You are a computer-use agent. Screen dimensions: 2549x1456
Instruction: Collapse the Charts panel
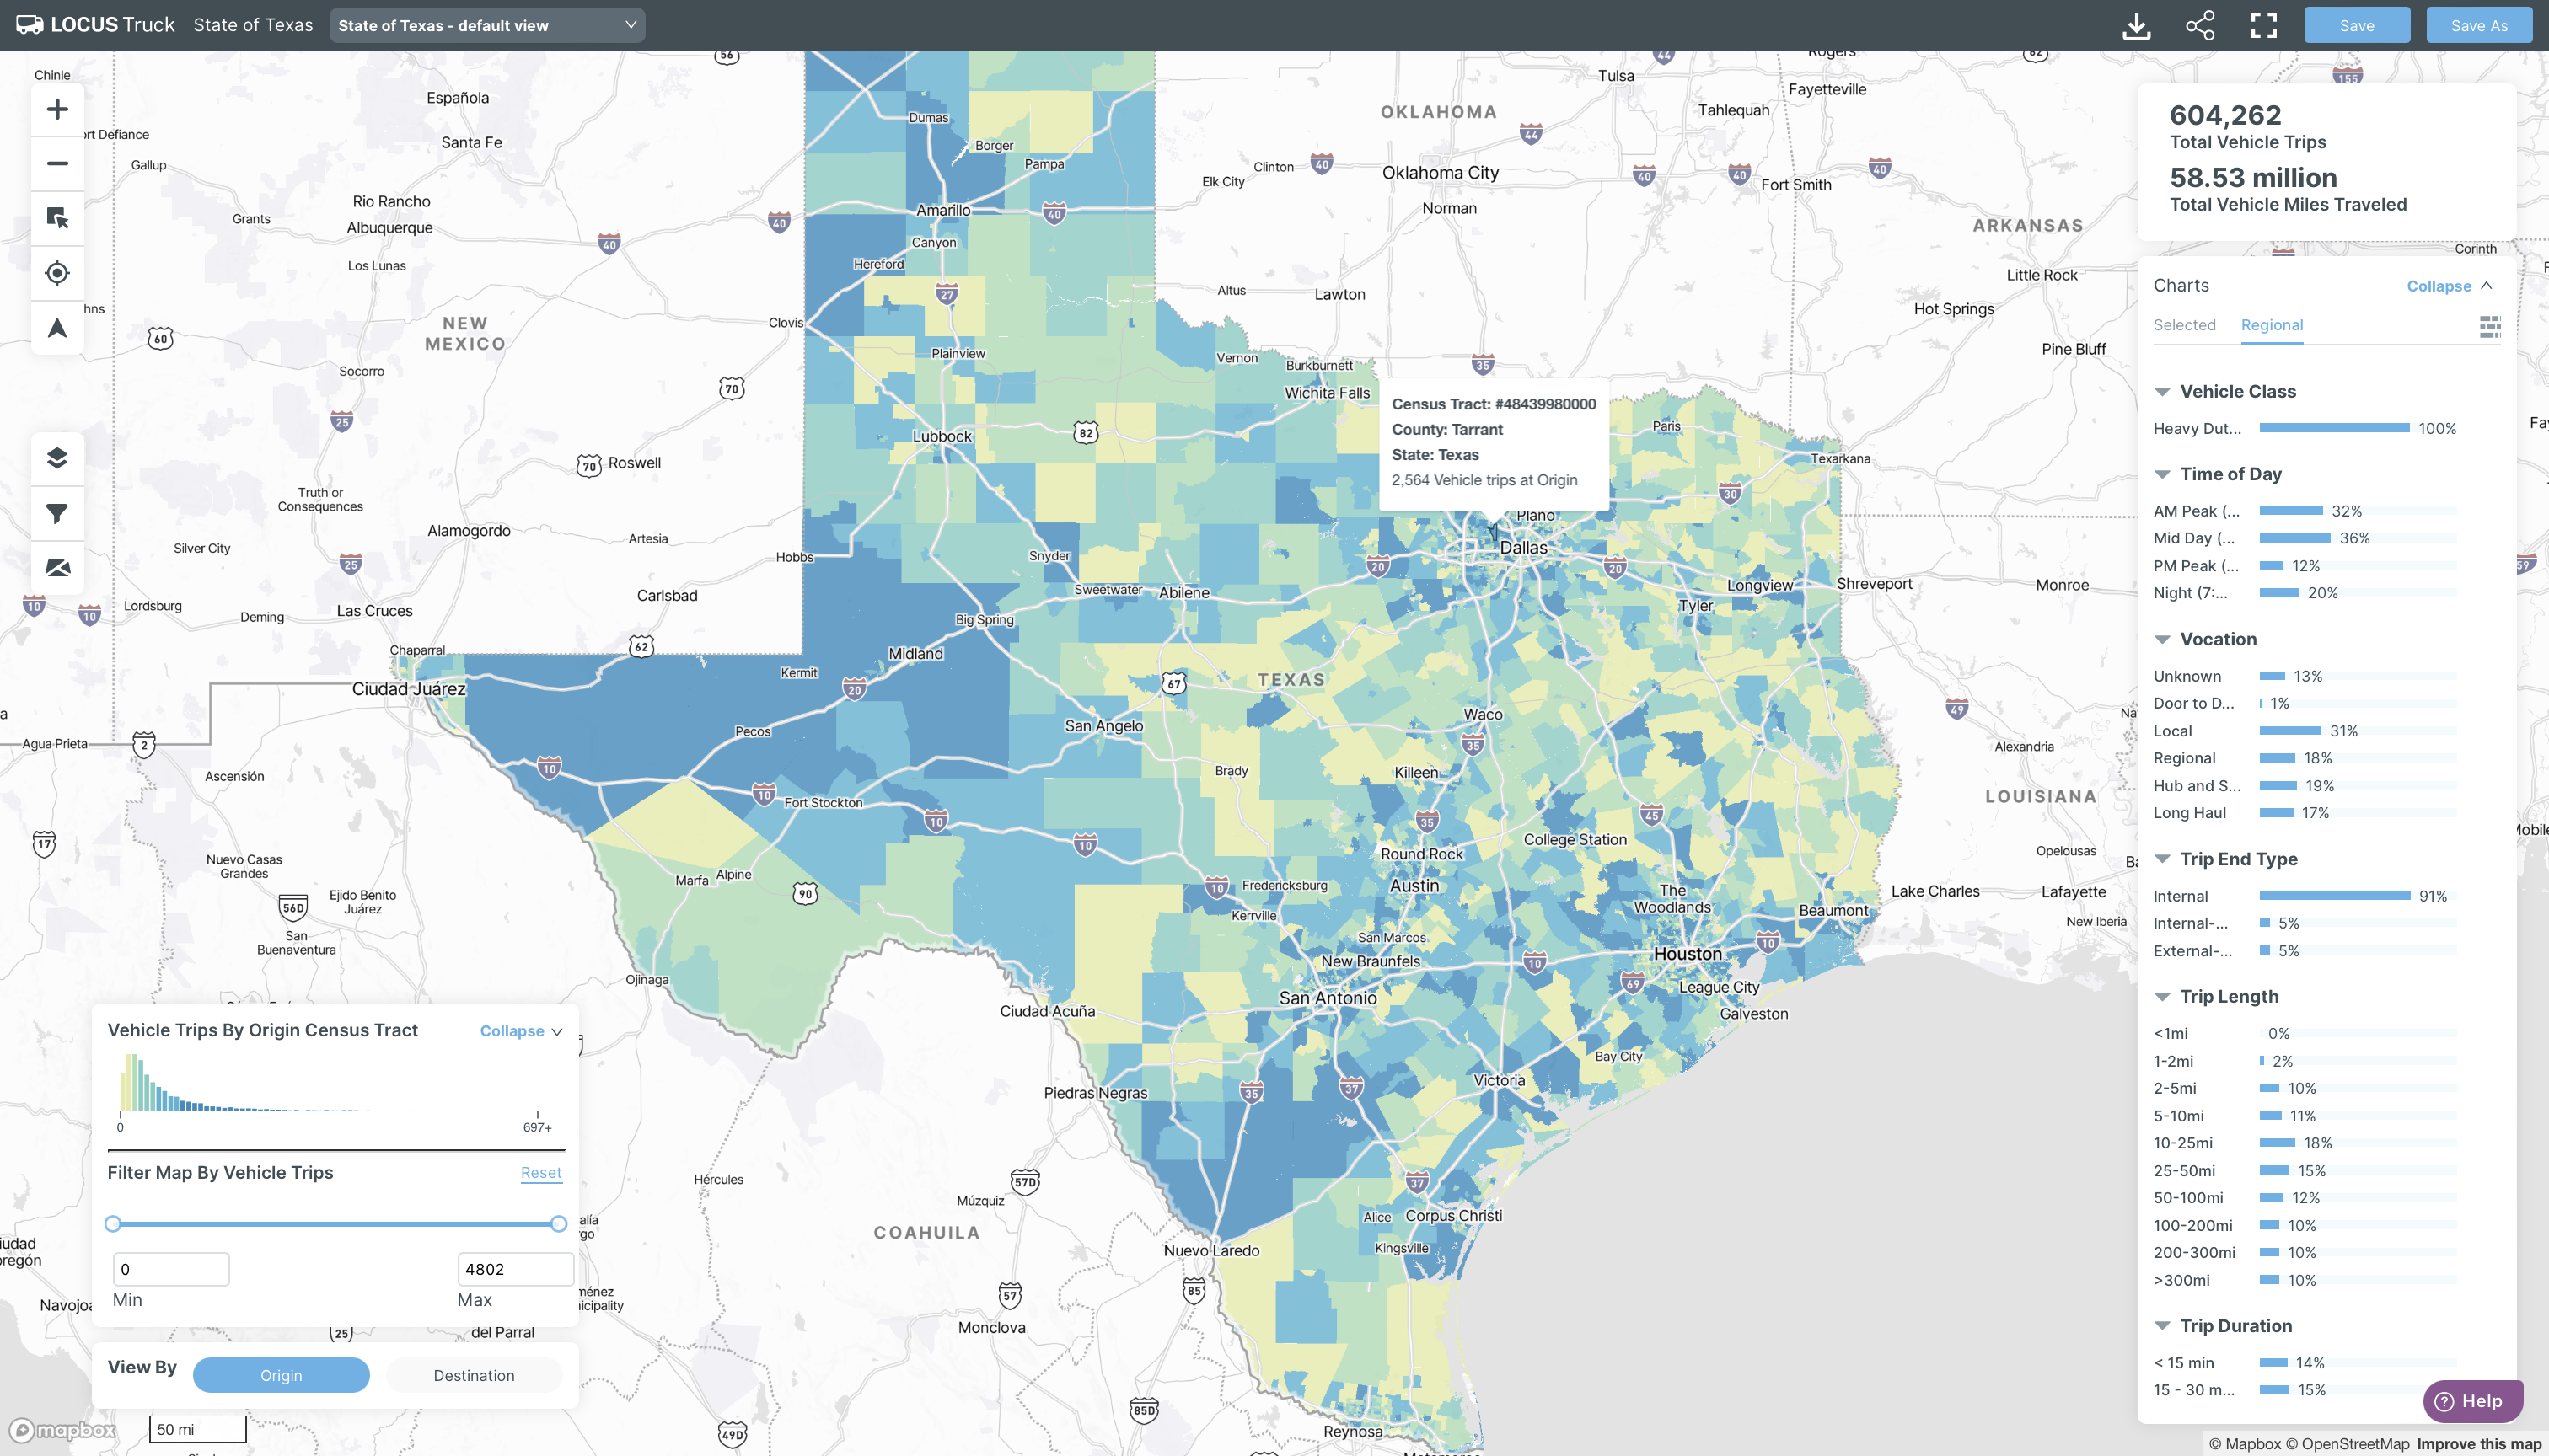tap(2449, 286)
